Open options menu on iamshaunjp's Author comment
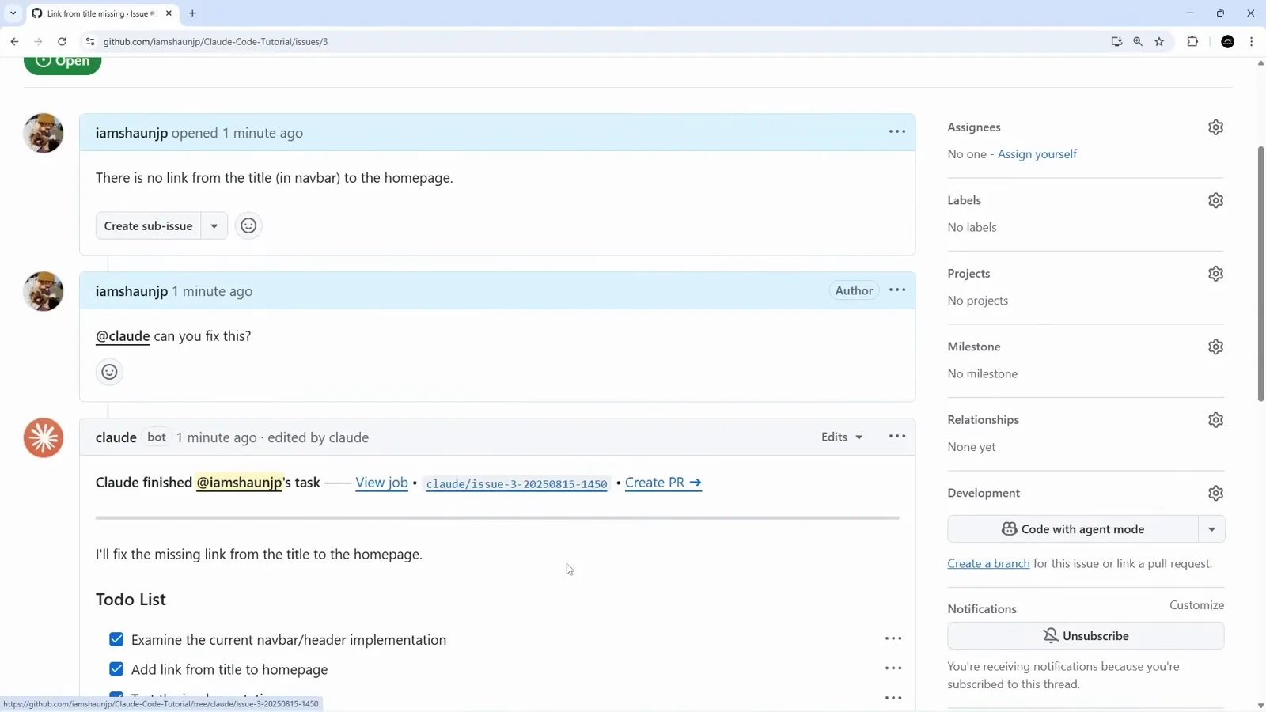Screen dimensions: 1266x712 click(896, 290)
